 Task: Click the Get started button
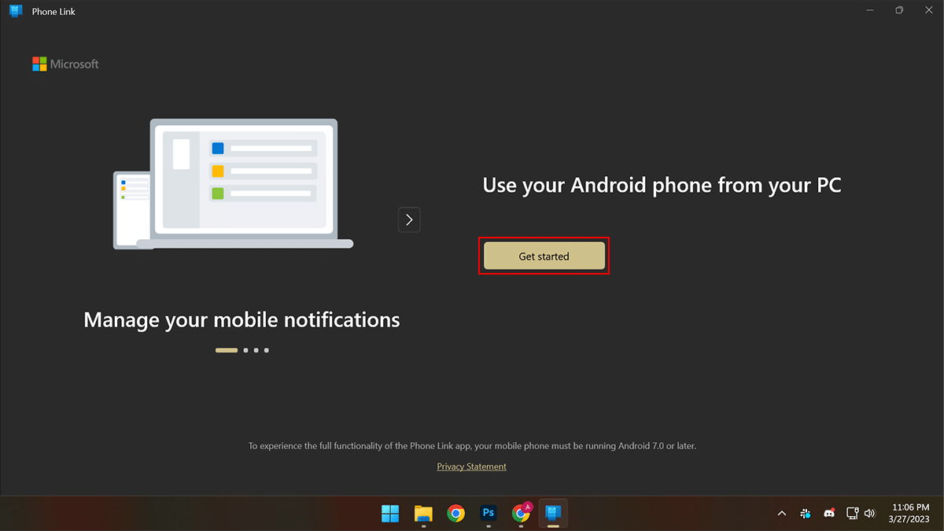click(x=544, y=256)
